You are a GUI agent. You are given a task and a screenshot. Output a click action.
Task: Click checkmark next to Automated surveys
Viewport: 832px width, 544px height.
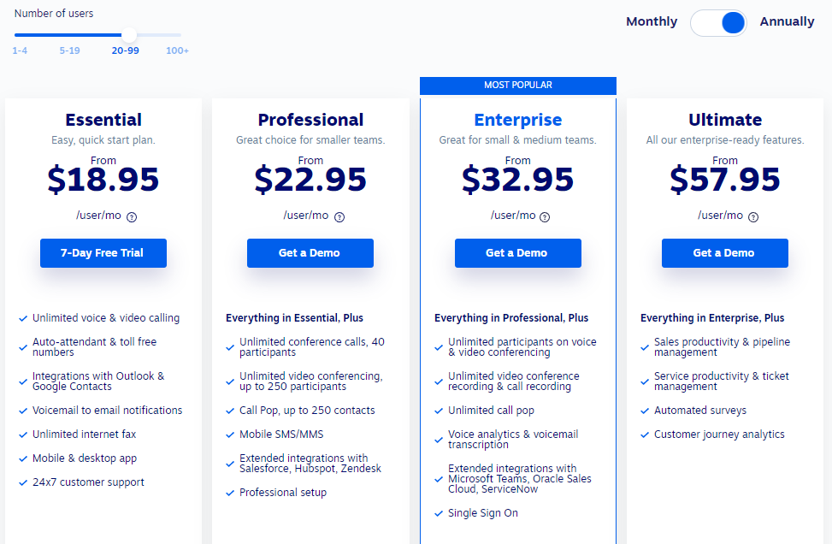click(645, 411)
